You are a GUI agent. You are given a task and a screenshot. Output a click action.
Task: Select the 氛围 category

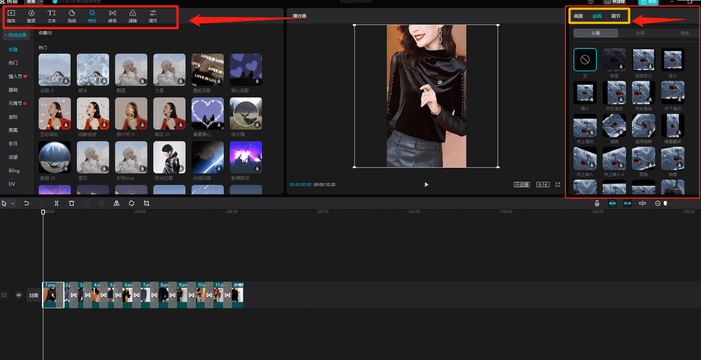pyautogui.click(x=13, y=130)
